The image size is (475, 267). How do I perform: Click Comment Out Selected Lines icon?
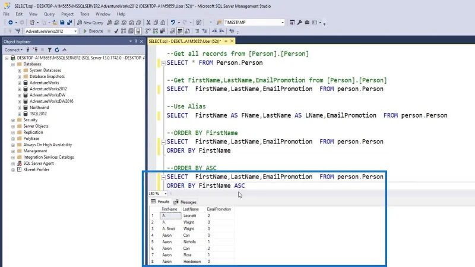click(197, 31)
